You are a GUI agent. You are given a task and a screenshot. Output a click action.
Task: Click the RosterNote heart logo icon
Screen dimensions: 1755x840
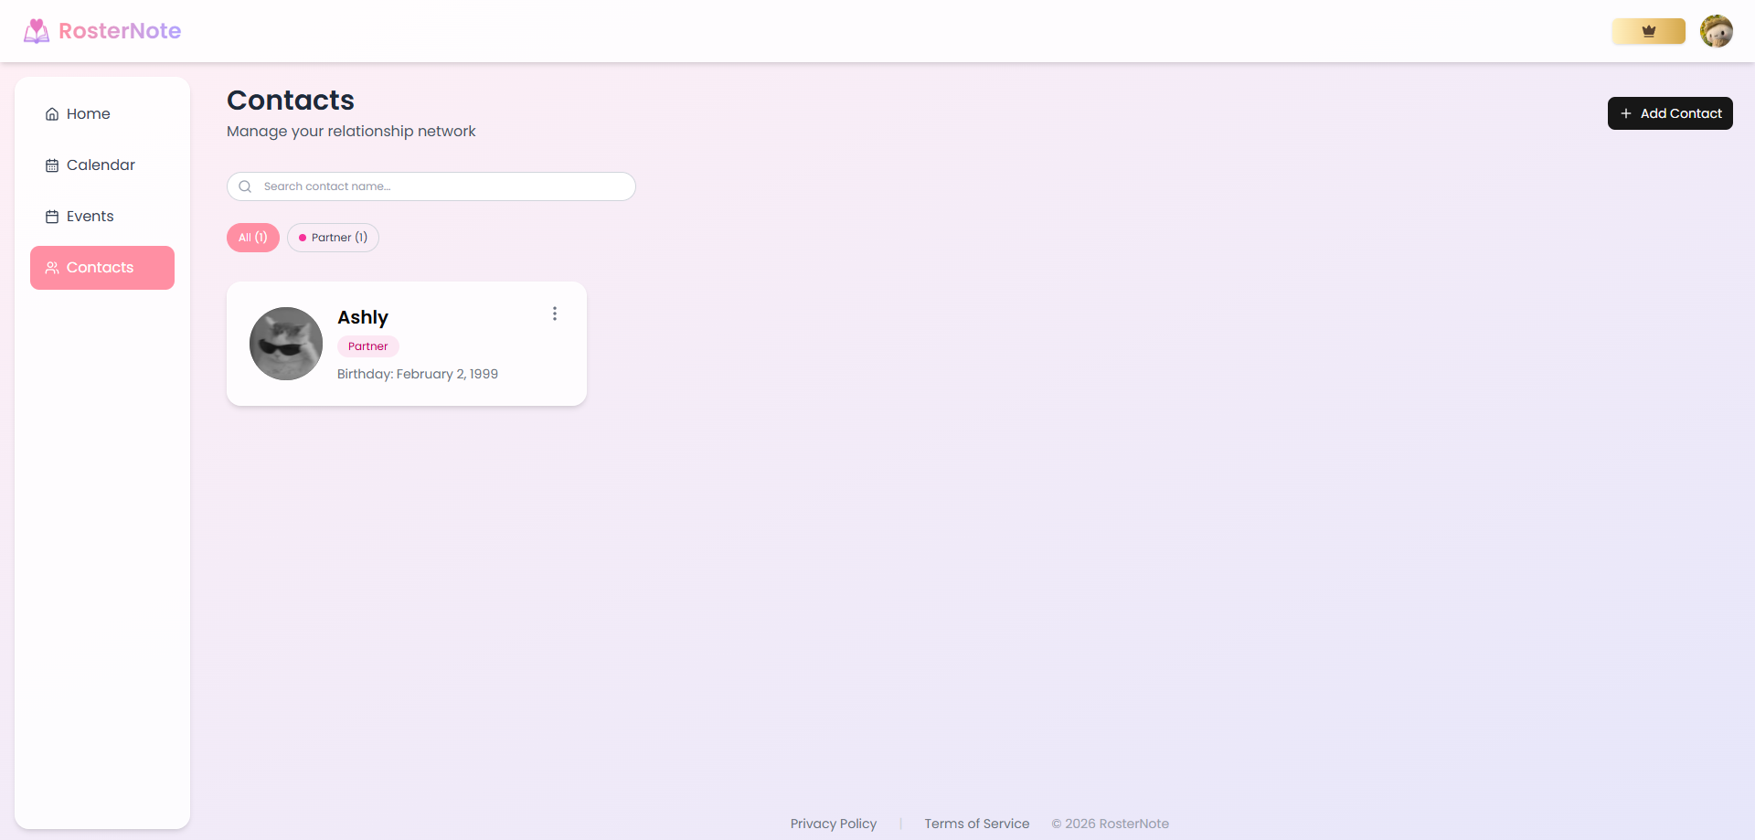coord(37,31)
